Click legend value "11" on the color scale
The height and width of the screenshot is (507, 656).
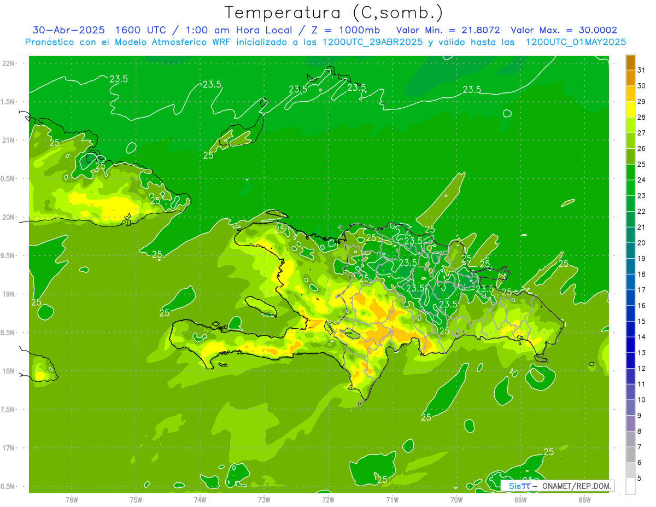pyautogui.click(x=642, y=384)
